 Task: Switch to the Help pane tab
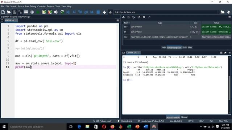click(x=163, y=47)
